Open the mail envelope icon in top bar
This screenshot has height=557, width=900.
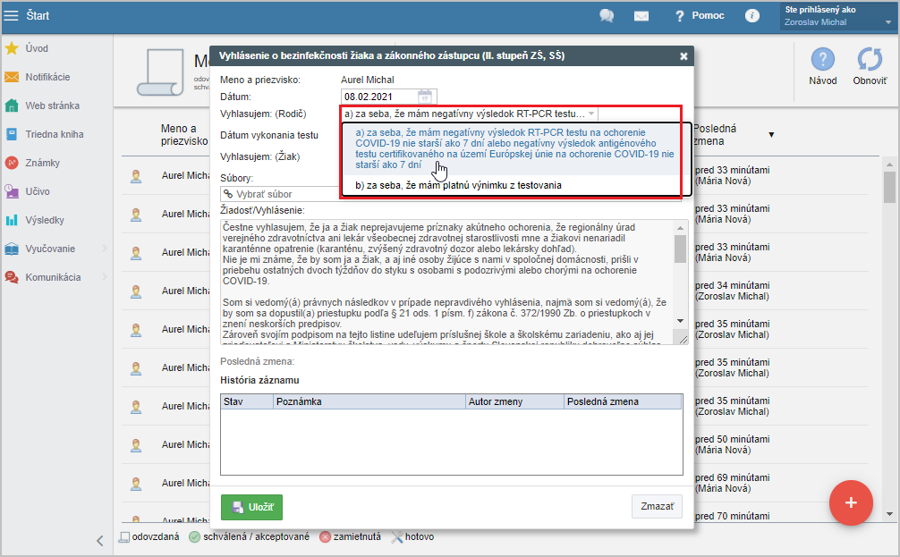[x=641, y=16]
